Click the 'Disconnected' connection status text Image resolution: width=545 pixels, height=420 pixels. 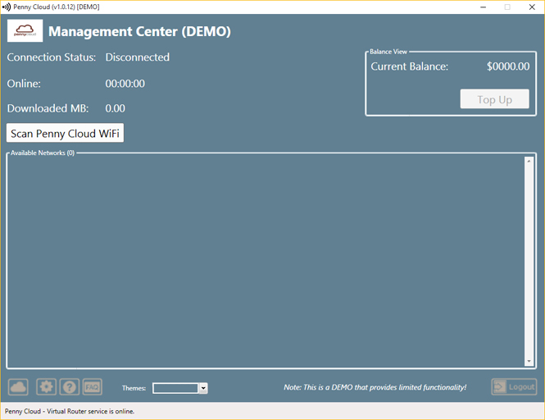pyautogui.click(x=138, y=57)
